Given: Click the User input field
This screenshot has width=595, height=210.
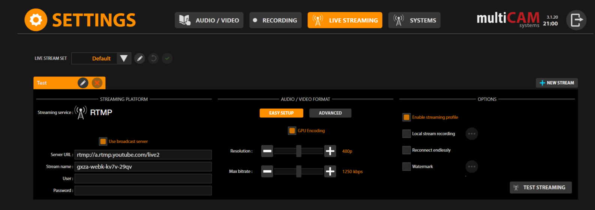Looking at the screenshot, I should tap(143, 179).
